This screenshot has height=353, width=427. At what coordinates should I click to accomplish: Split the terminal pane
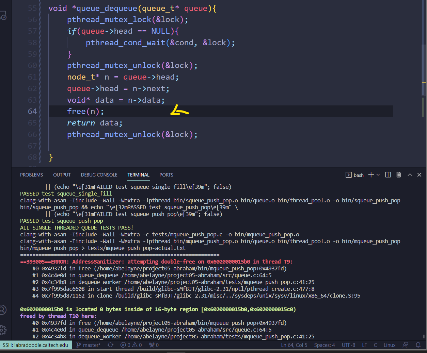coord(388,174)
